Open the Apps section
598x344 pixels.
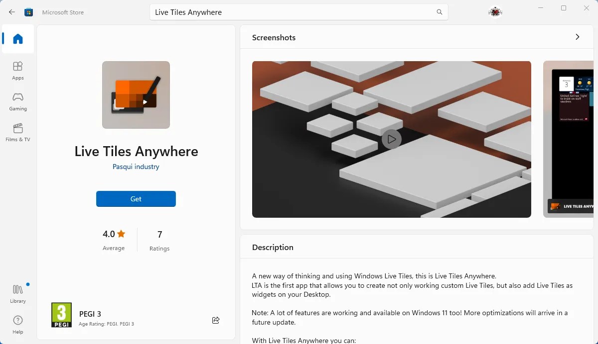[x=17, y=70]
